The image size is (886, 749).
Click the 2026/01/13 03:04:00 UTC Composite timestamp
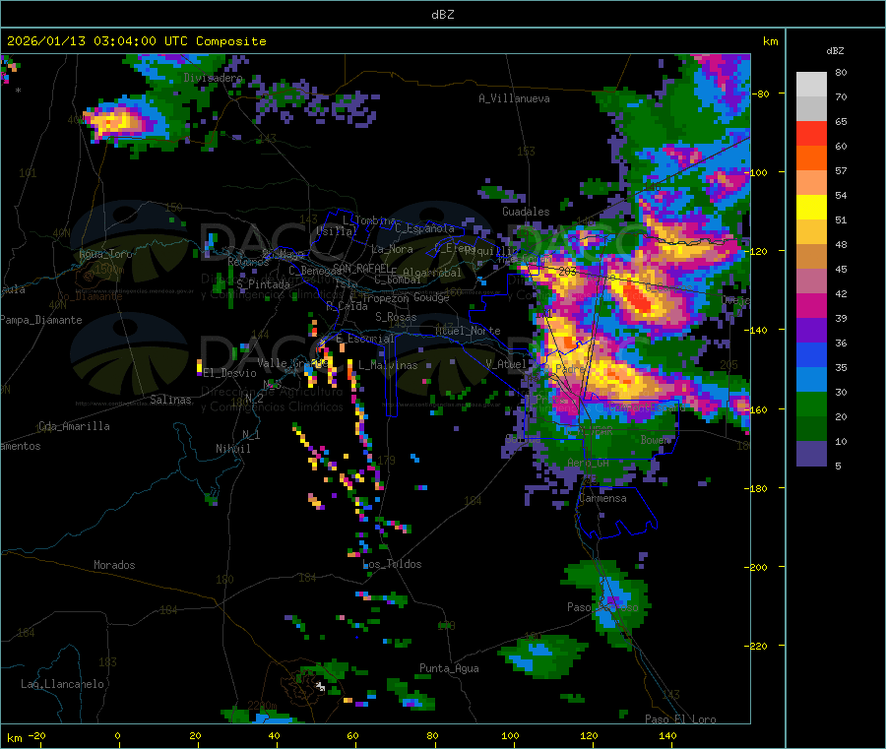pos(136,41)
